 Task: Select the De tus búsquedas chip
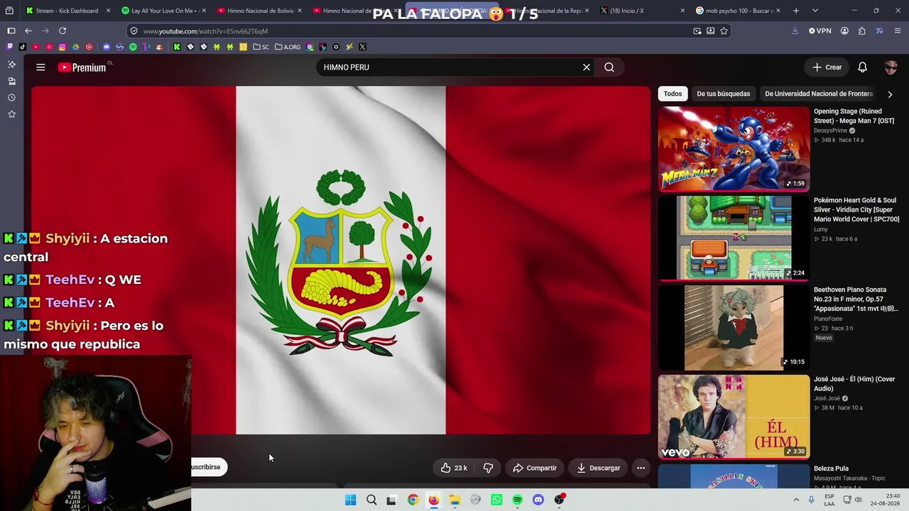pyautogui.click(x=723, y=94)
